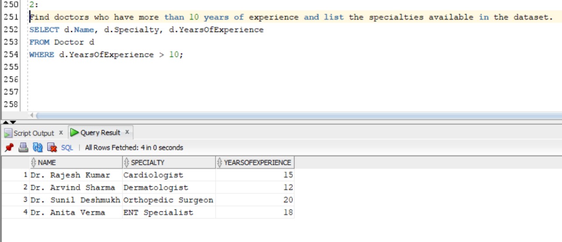The width and height of the screenshot is (562, 242).
Task: Click the Dr. Anita Verma cell
Action: [76, 212]
